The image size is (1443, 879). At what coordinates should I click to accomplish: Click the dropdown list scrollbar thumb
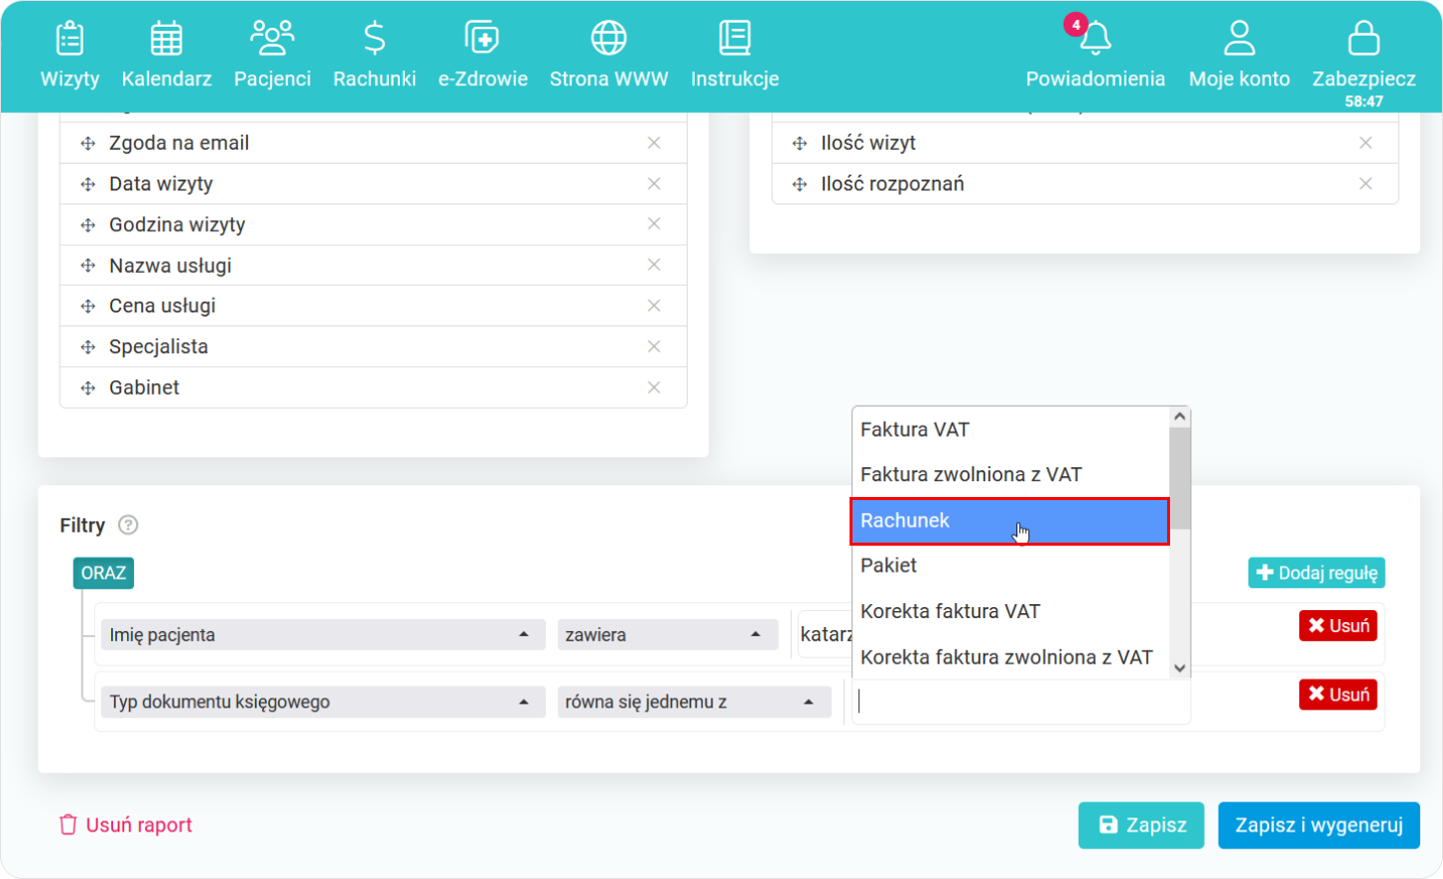(1180, 478)
